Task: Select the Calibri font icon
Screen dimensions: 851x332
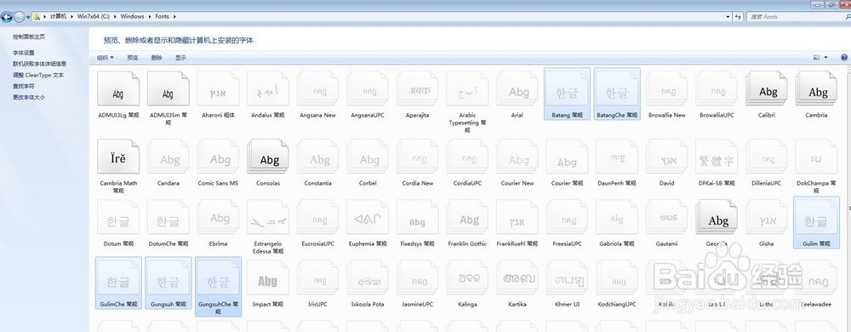Action: point(767,89)
